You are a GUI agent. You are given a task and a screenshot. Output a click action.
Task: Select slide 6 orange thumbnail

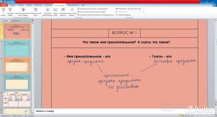pyautogui.click(x=17, y=65)
